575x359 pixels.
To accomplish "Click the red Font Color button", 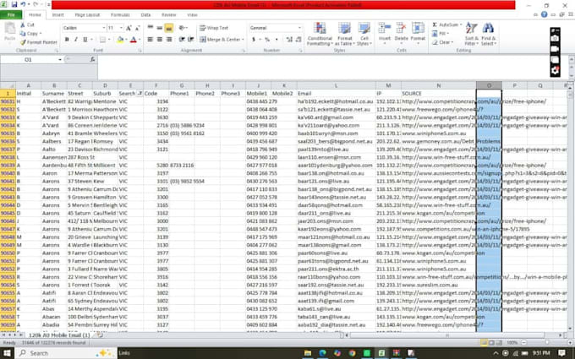I will point(133,39).
